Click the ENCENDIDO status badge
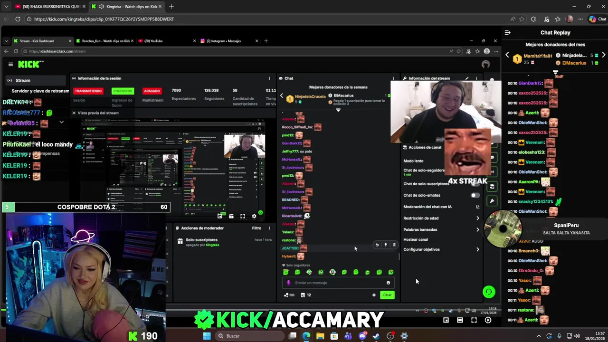 click(x=123, y=91)
